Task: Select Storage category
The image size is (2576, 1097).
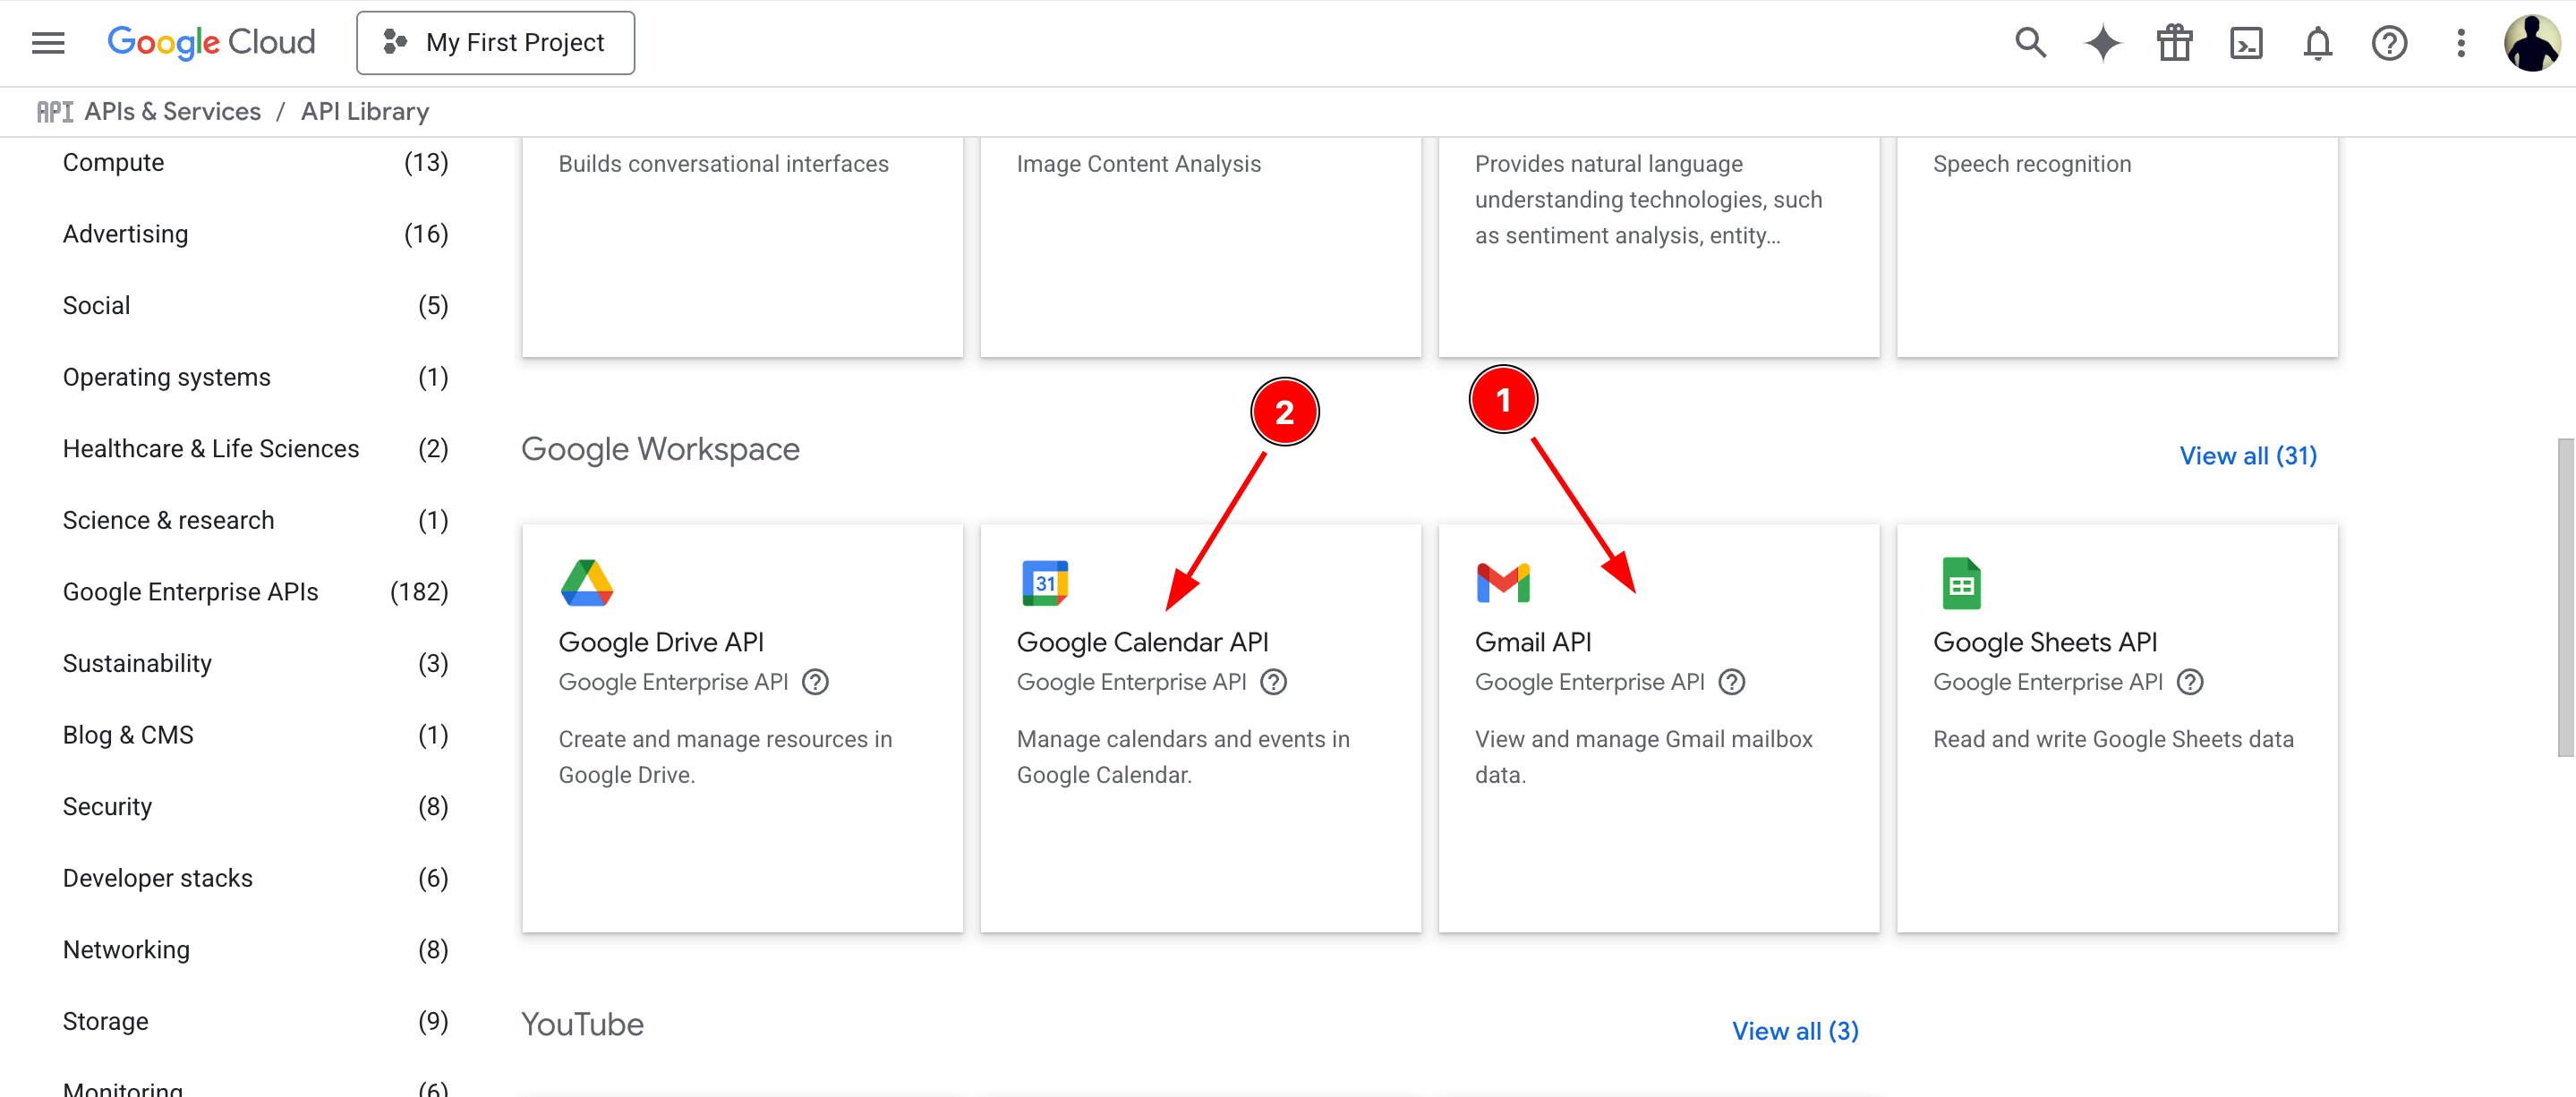Action: (x=255, y=1022)
